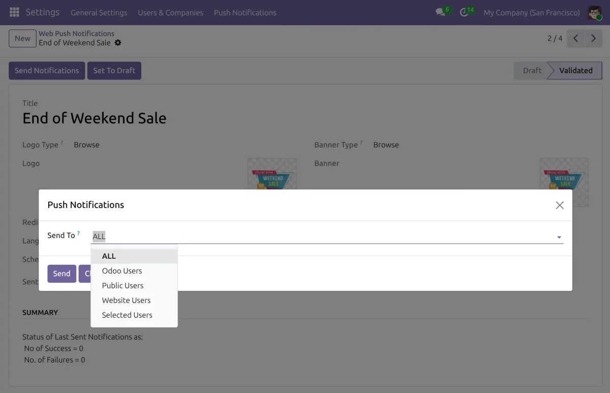Click the Set To Draft button
Viewport: 610px width, 393px height.
point(114,71)
